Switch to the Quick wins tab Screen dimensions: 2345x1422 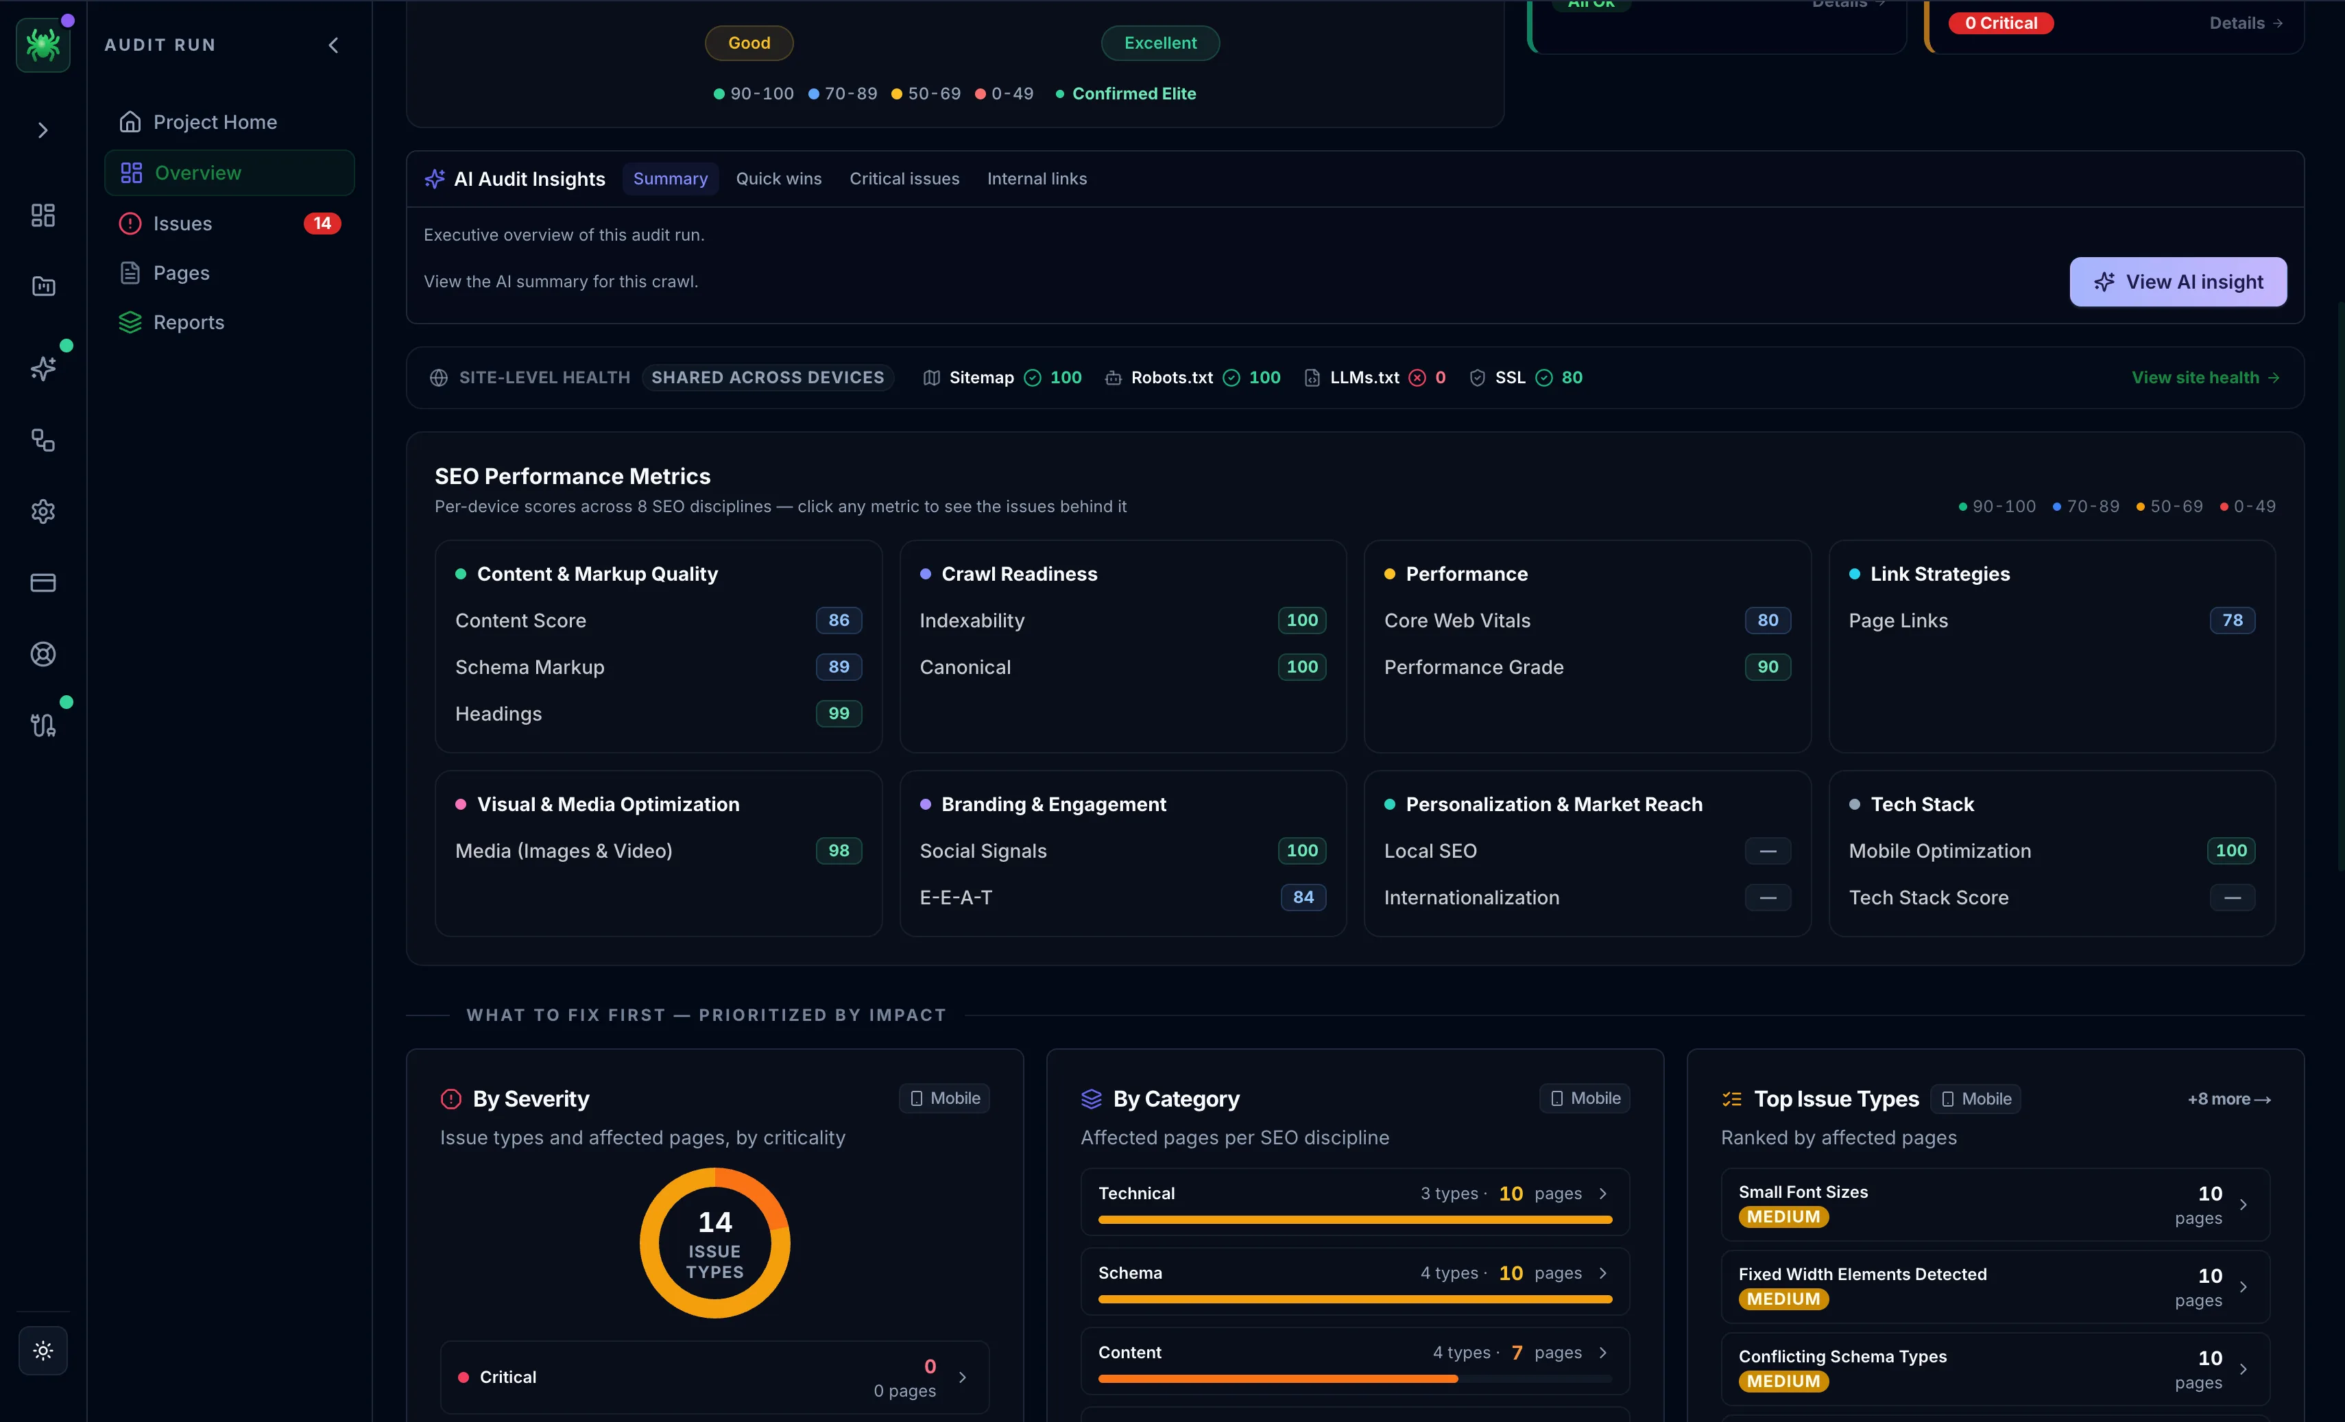[x=778, y=179]
